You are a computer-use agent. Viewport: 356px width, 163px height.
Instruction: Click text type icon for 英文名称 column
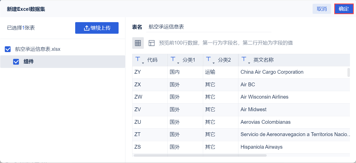pyautogui.click(x=244, y=59)
